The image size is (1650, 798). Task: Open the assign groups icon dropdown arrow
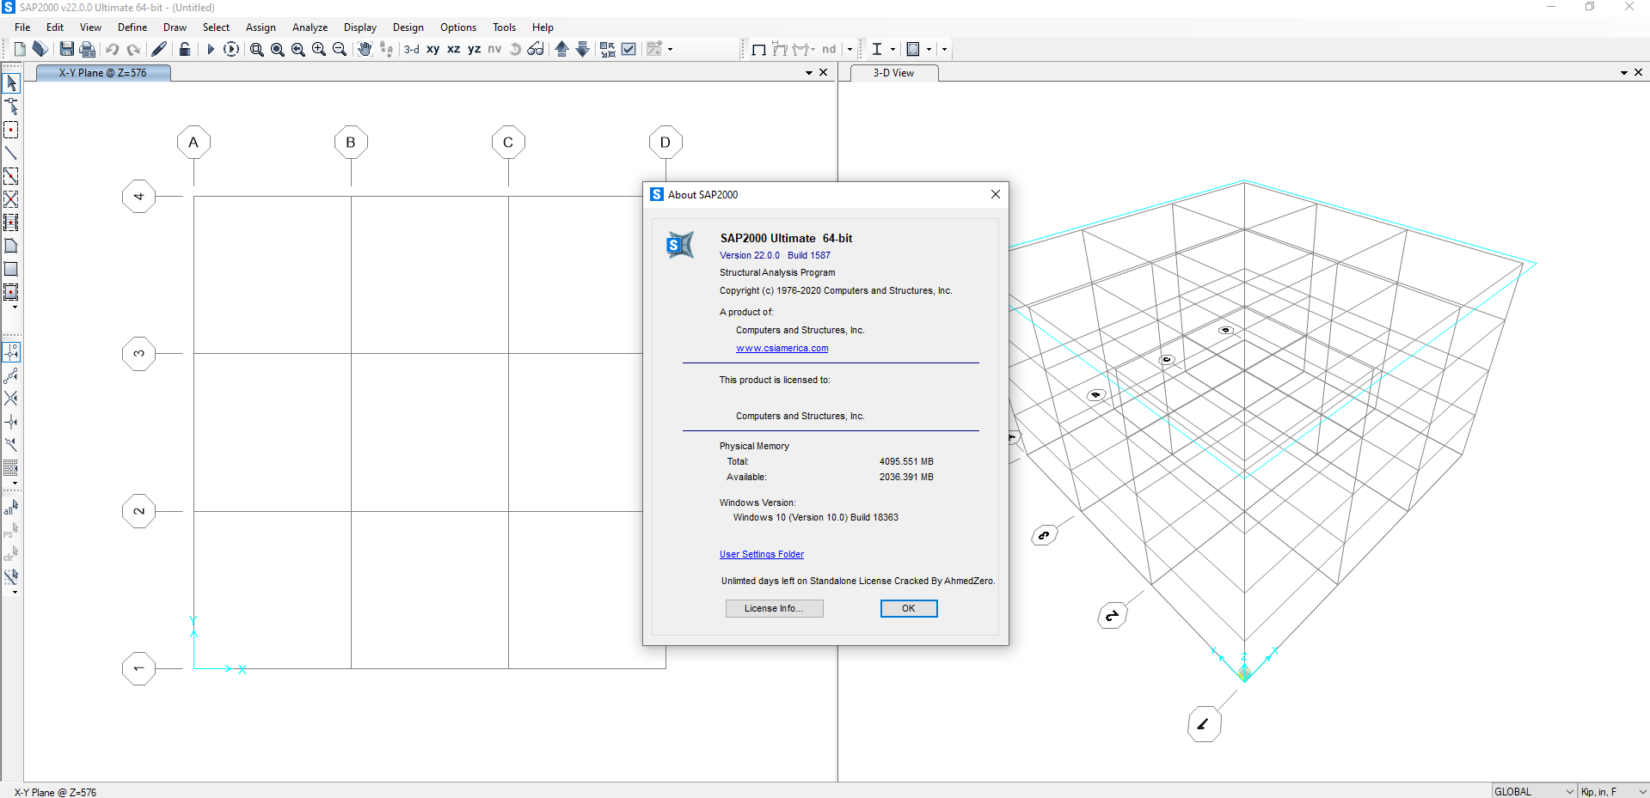[x=670, y=49]
